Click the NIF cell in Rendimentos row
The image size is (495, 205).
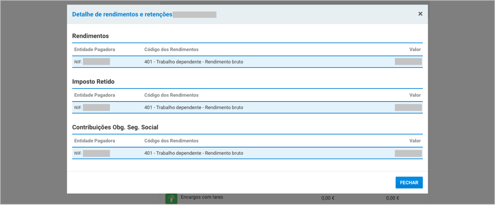click(92, 62)
